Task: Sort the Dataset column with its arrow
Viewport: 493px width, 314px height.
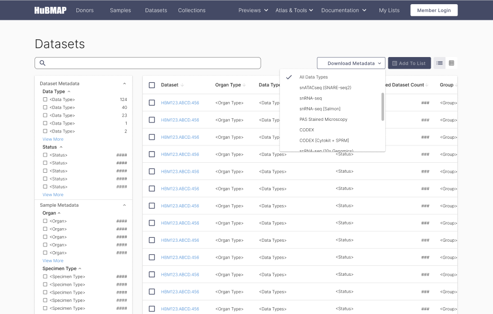Action: click(182, 85)
